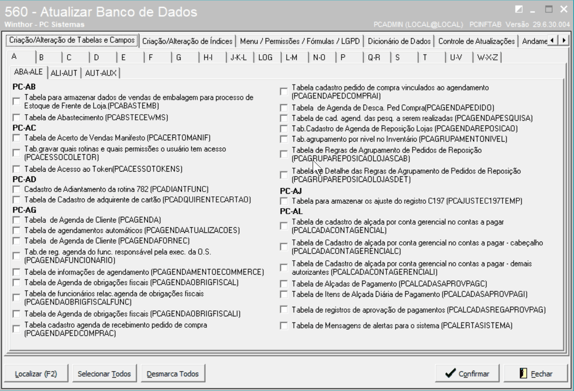This screenshot has width=574, height=391.
Task: Open Criação/Alteração de Índices tab
Action: pyautogui.click(x=187, y=41)
